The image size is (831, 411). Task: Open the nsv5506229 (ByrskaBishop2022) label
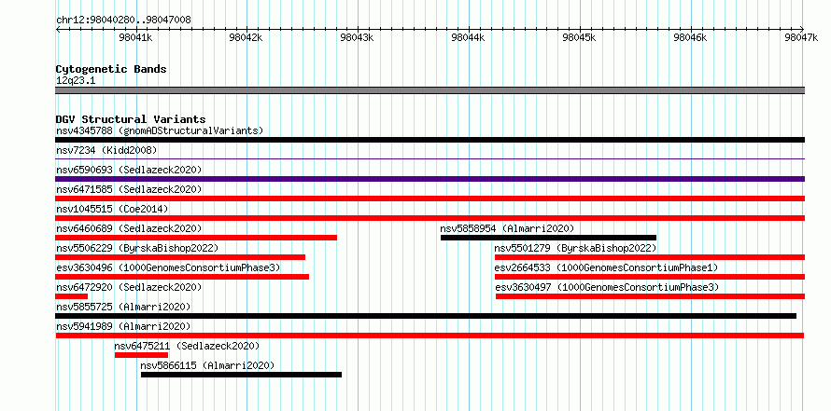[137, 248]
